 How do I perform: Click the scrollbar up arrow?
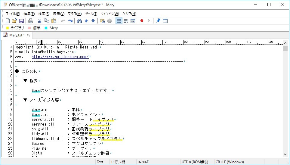click(285, 43)
